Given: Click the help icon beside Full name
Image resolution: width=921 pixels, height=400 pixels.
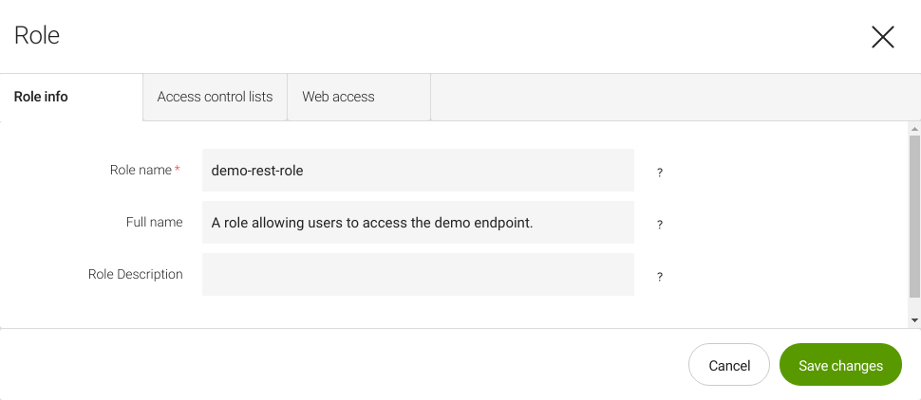Looking at the screenshot, I should pos(659,226).
